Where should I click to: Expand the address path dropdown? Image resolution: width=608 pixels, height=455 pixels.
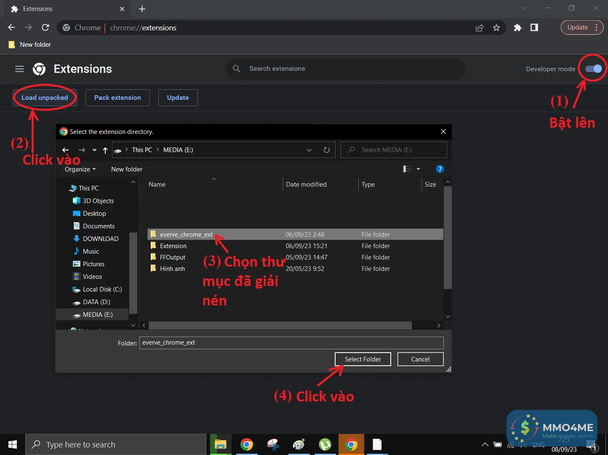click(309, 150)
